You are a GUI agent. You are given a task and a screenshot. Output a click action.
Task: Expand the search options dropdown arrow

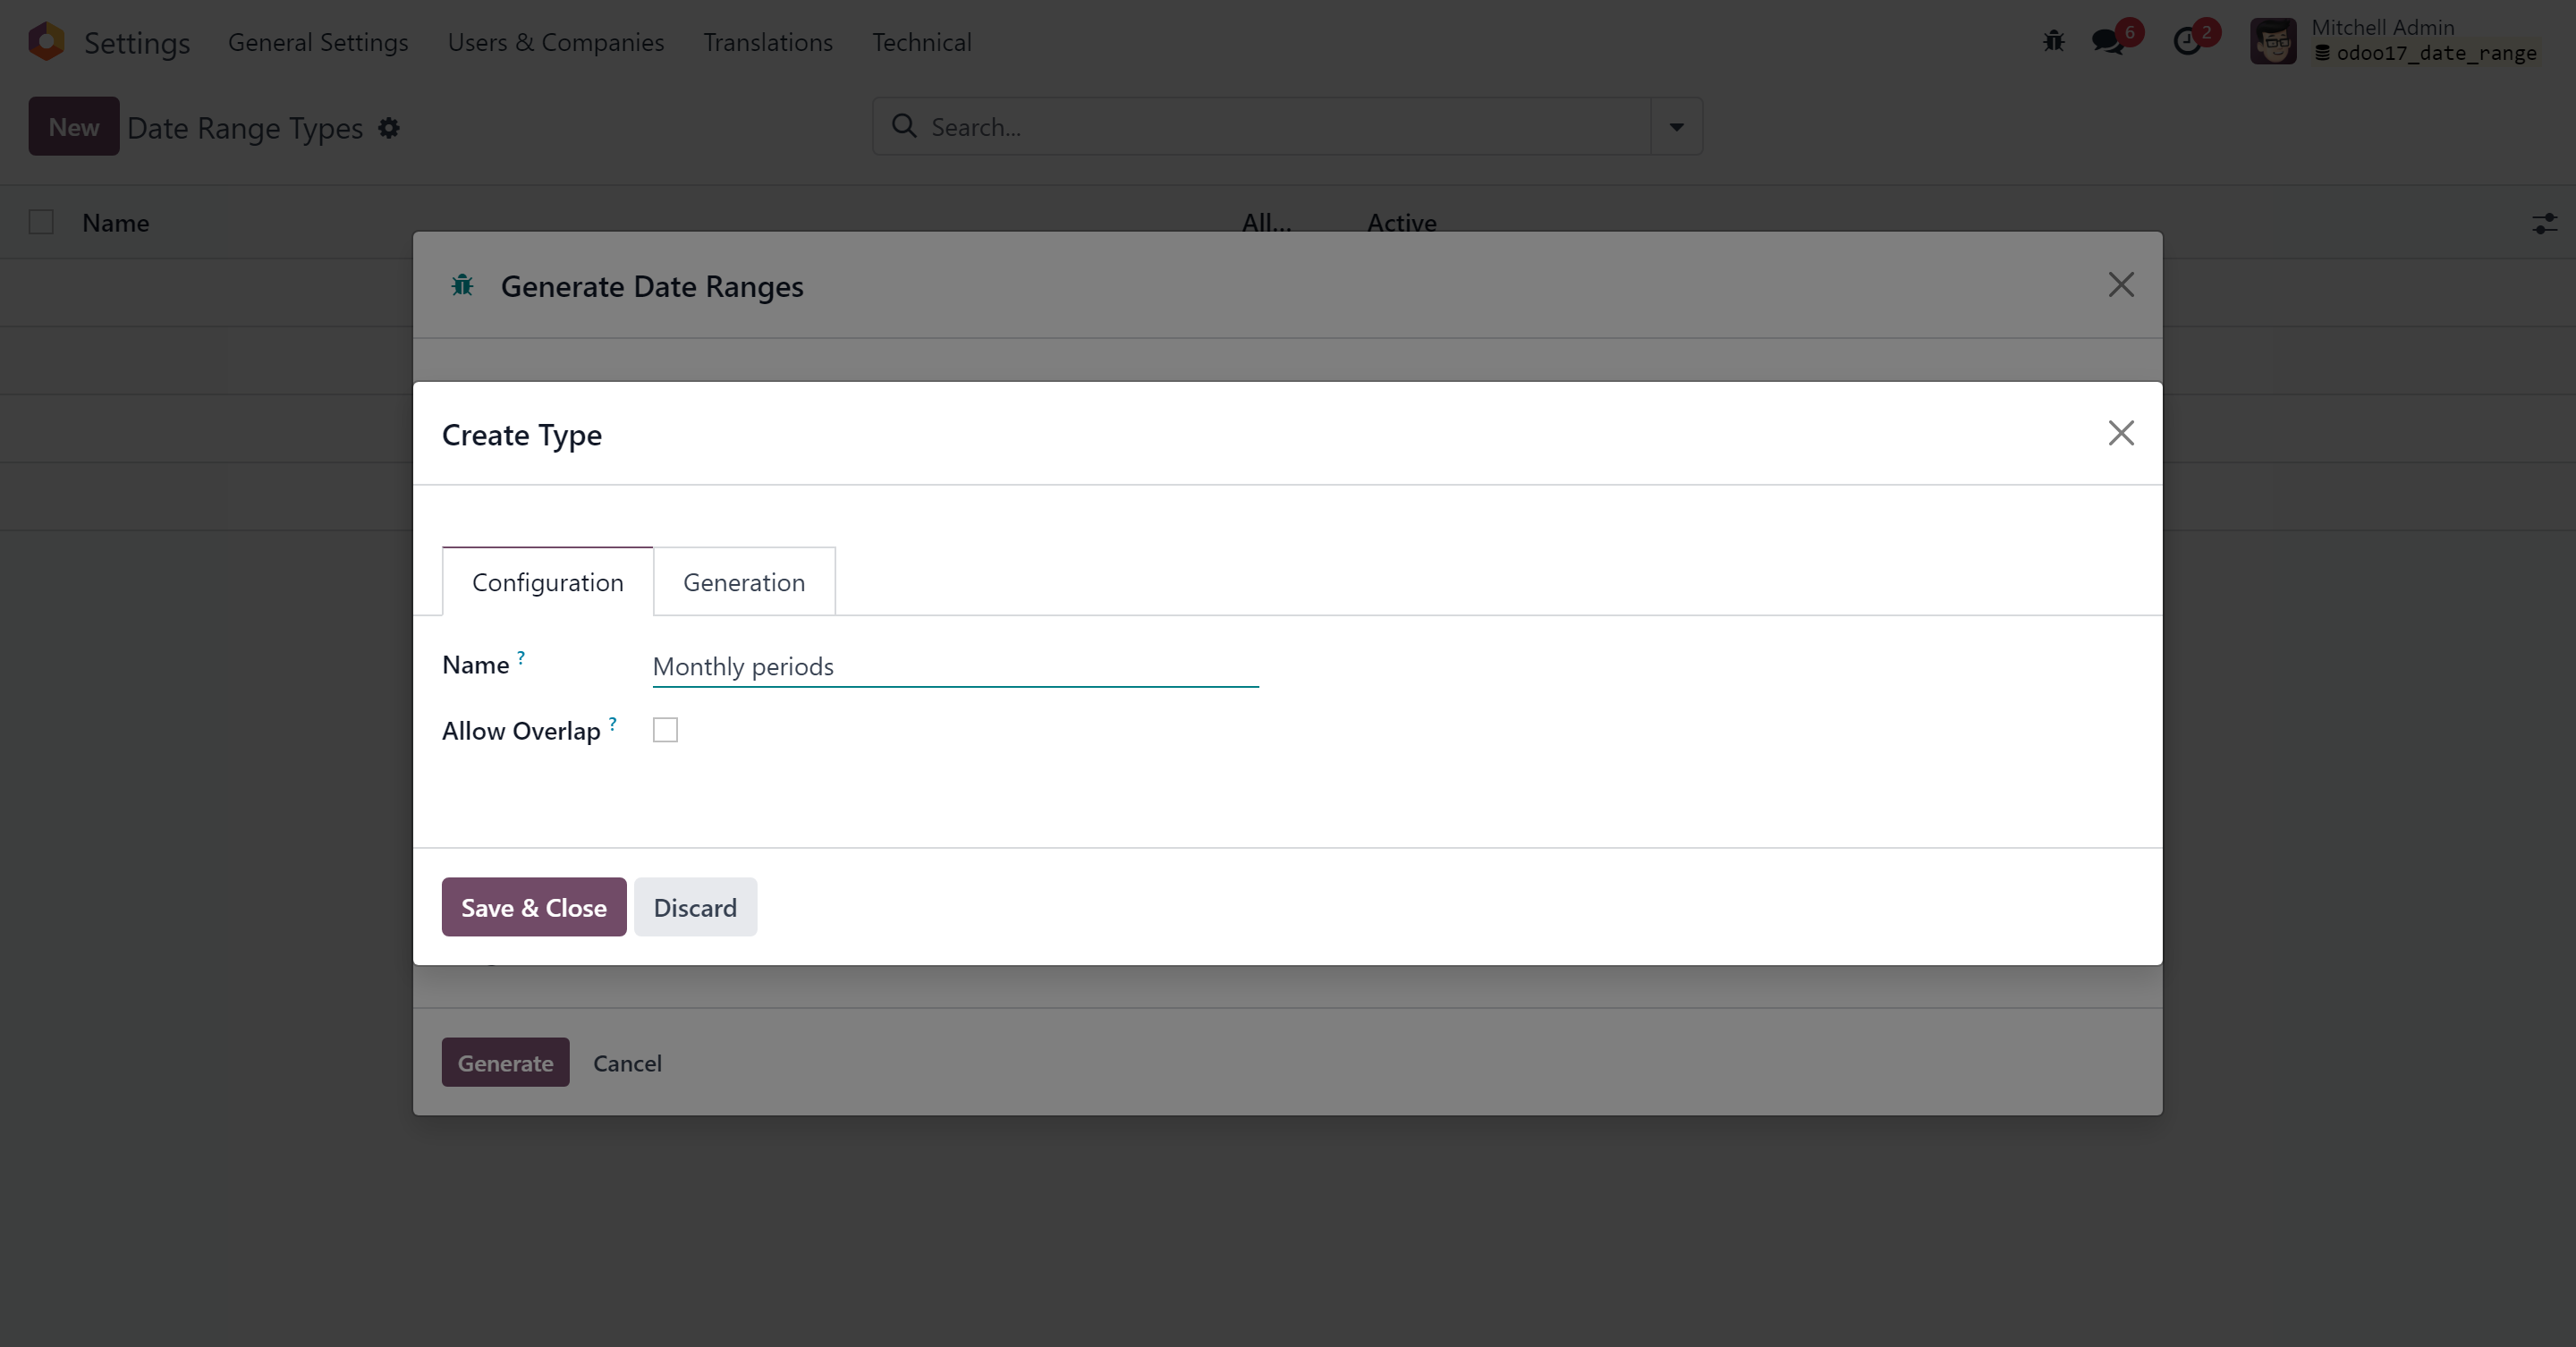pyautogui.click(x=1676, y=127)
